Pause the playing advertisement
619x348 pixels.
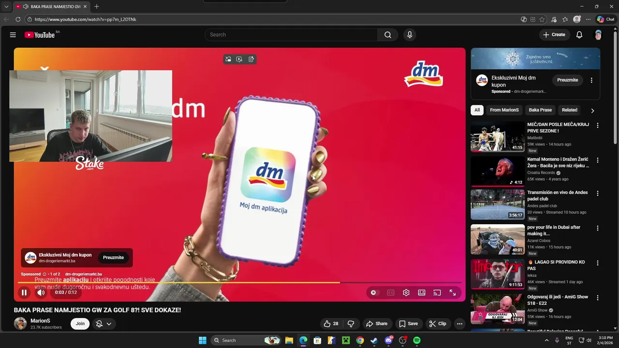click(x=24, y=292)
